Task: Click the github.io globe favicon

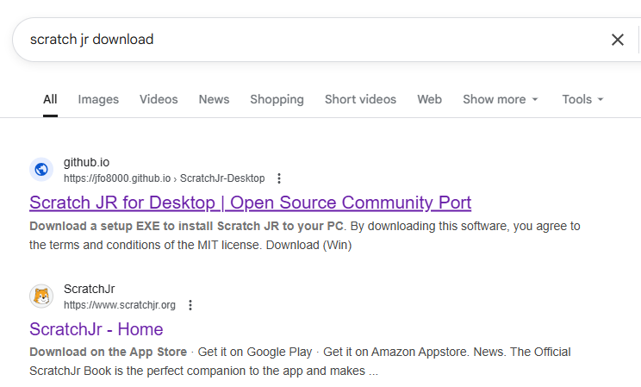Action: [41, 169]
